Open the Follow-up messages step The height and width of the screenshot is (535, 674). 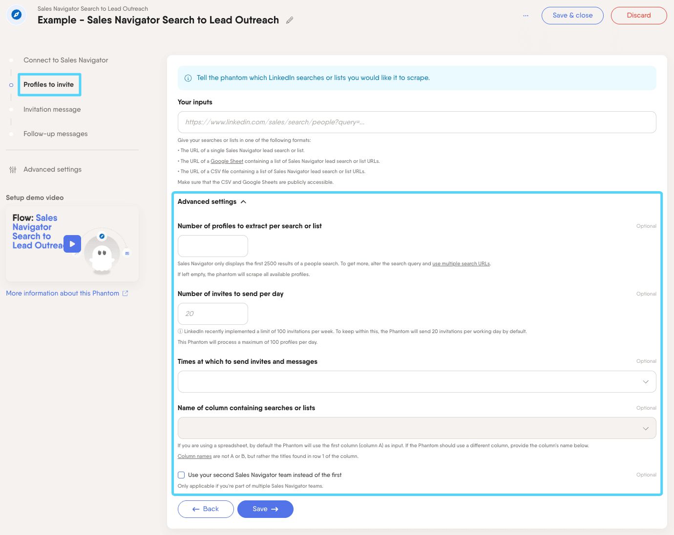(55, 134)
